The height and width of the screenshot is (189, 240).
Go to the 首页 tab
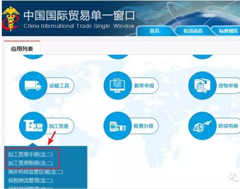tap(154, 31)
